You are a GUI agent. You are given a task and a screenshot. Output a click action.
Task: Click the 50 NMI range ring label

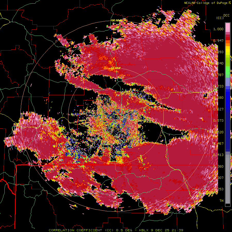tap(116, 68)
